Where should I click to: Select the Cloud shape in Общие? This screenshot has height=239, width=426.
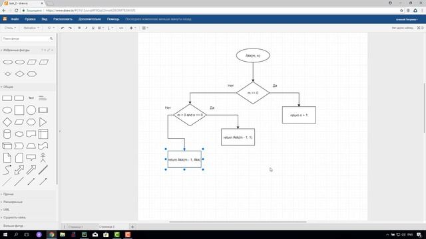[x=19, y=134]
